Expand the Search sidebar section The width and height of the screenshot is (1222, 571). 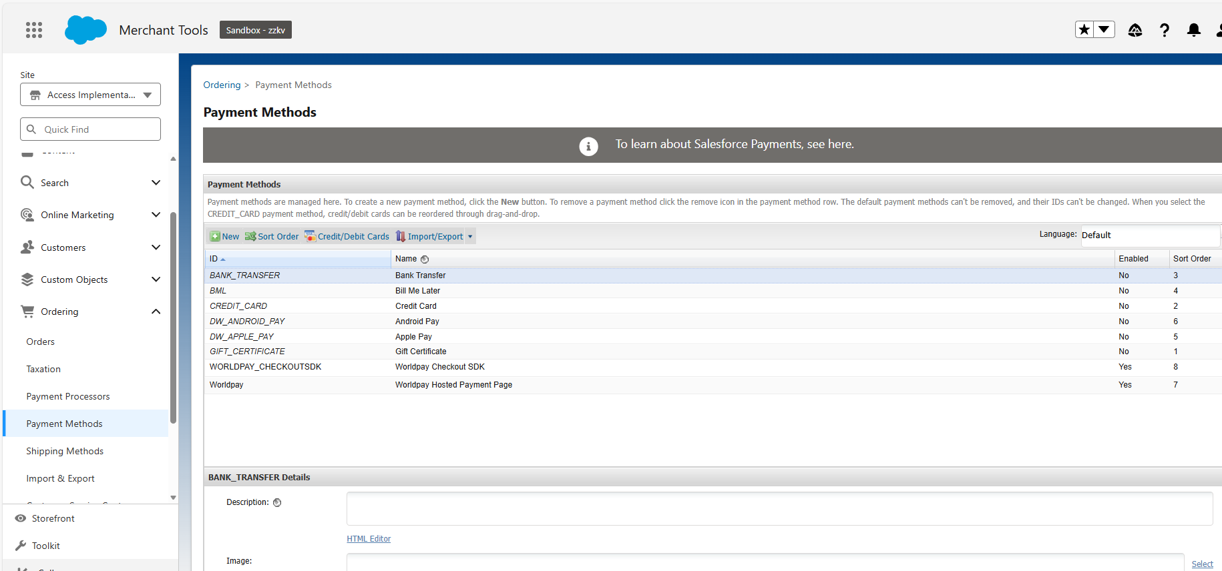pyautogui.click(x=156, y=183)
